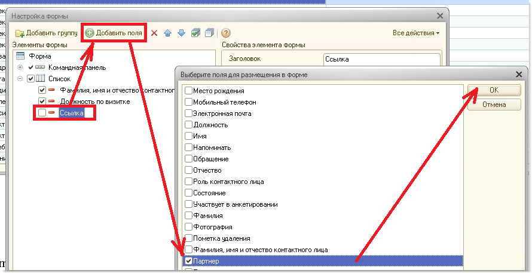Click the uncheck all elements icon

(x=209, y=33)
